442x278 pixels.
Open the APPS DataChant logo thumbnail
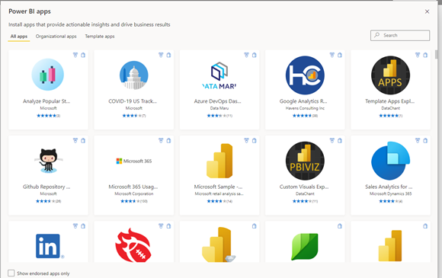point(390,75)
